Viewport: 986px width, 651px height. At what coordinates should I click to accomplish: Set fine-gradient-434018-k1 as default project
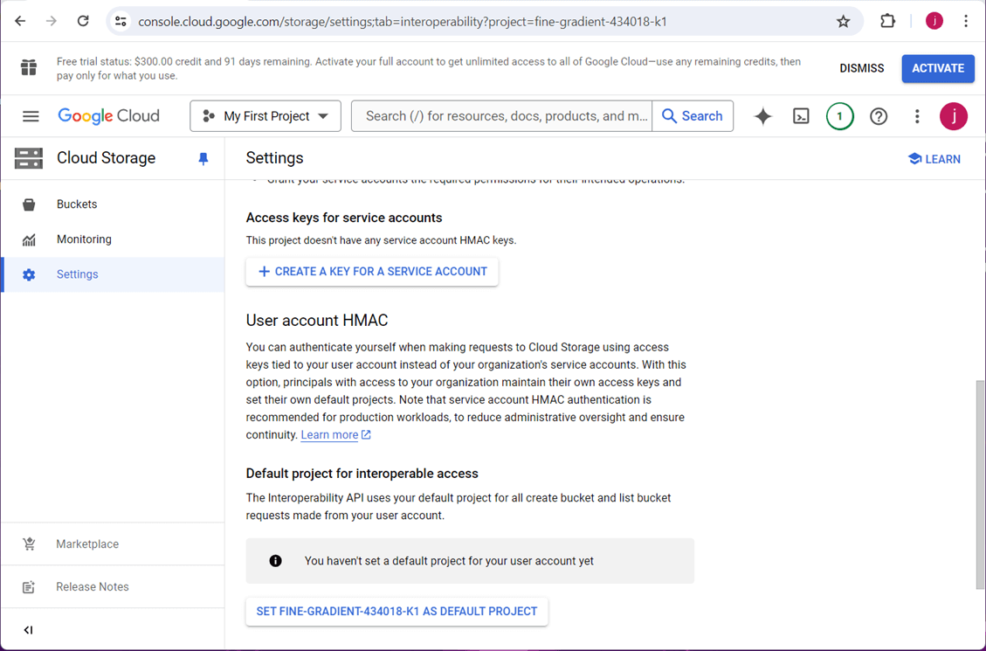pyautogui.click(x=396, y=612)
